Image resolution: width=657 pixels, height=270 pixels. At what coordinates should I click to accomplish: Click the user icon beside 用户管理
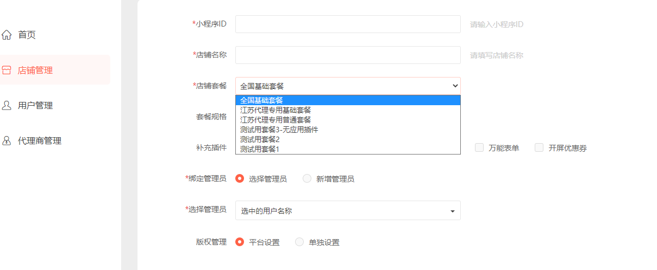7,105
